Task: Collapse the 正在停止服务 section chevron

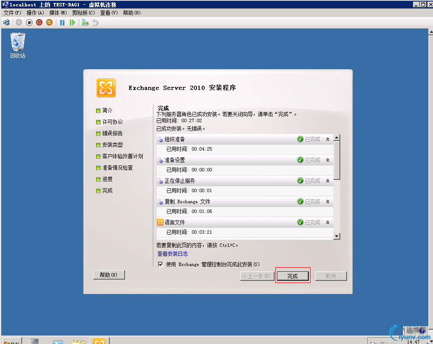Action: (328, 181)
